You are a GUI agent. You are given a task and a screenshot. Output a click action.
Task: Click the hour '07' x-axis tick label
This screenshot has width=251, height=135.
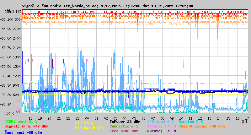tap(153, 118)
